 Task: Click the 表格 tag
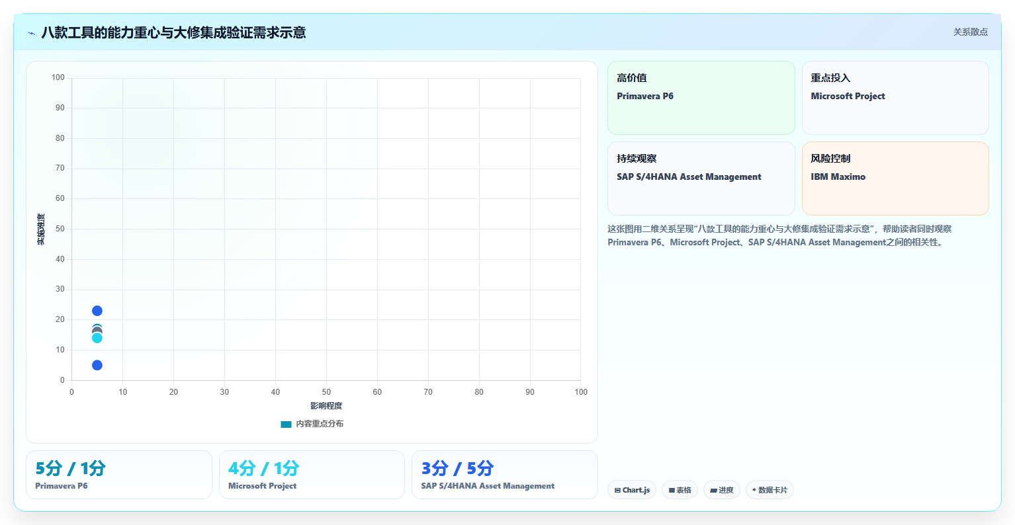[680, 490]
